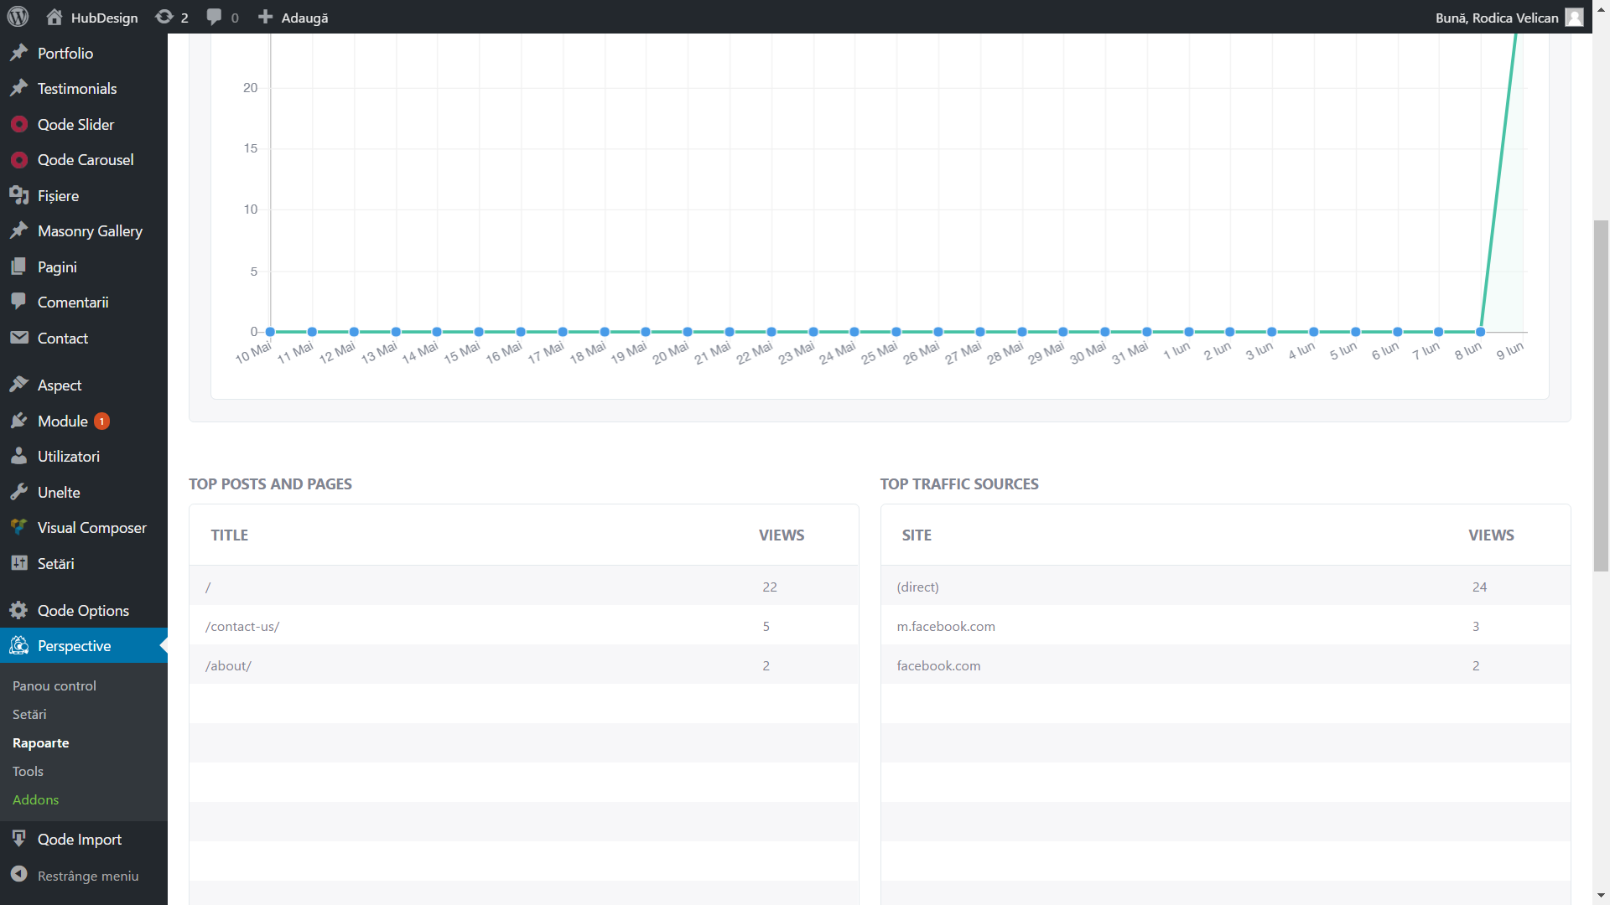This screenshot has width=1610, height=905.
Task: Click the /contact-us/ row title
Action: tap(242, 626)
